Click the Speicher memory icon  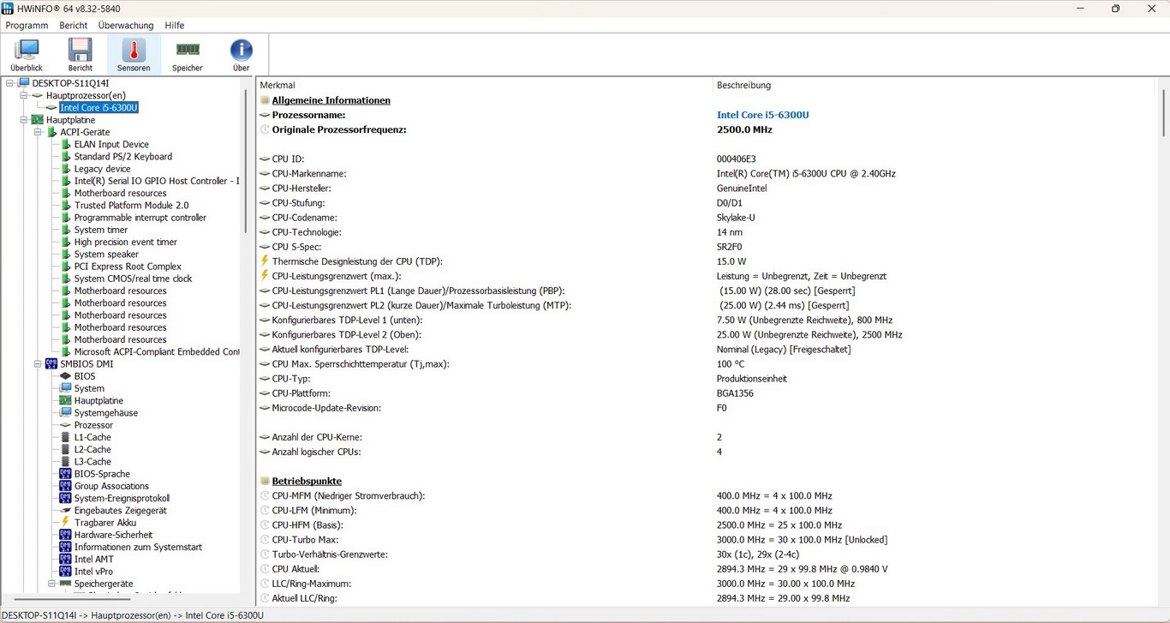pos(188,55)
